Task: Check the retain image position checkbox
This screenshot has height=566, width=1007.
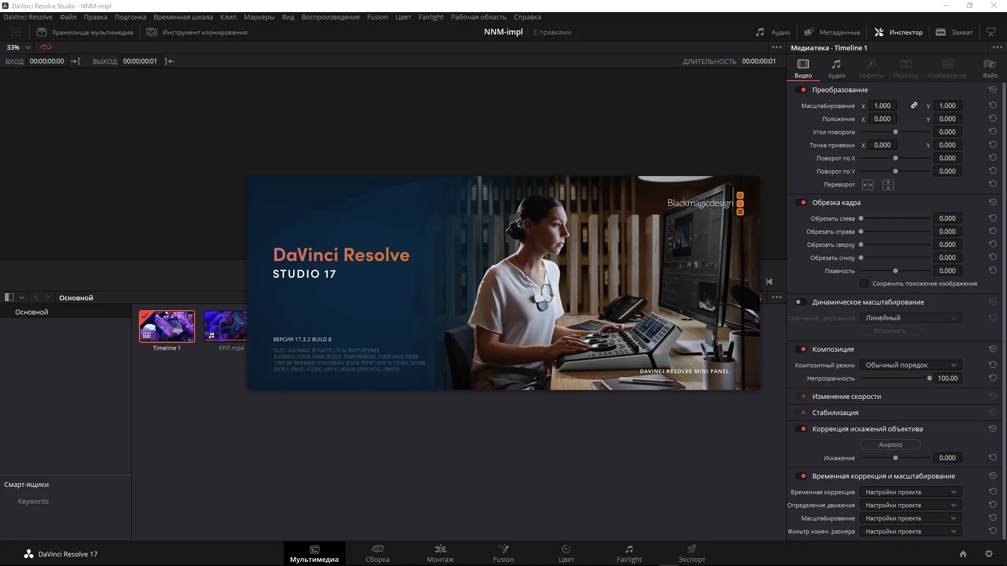Action: tap(864, 284)
